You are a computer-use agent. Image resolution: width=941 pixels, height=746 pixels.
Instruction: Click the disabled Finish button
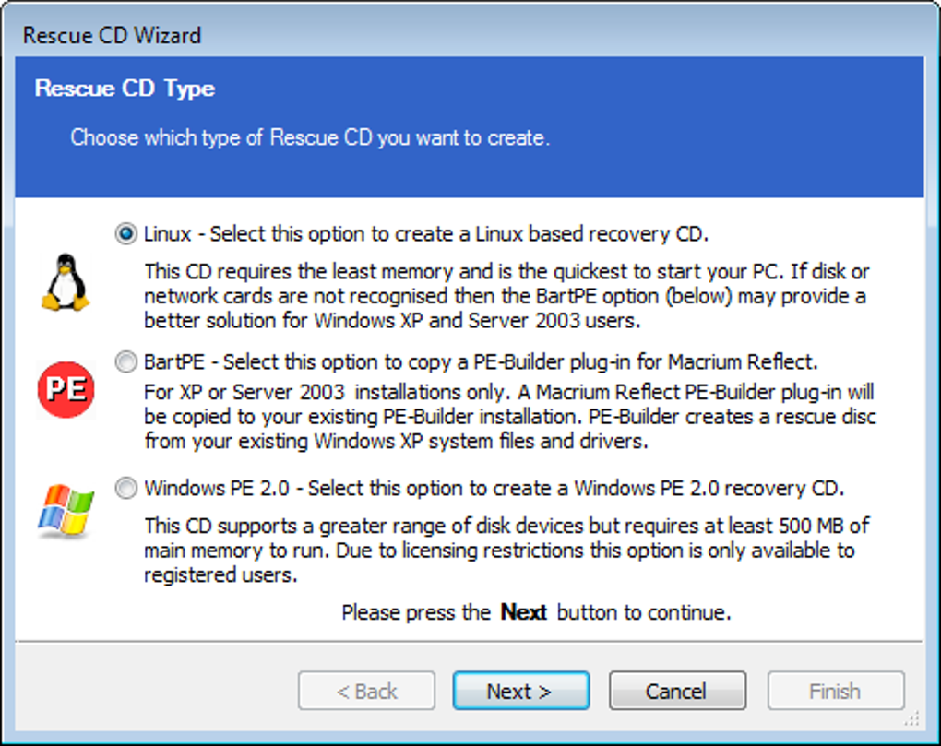coord(835,691)
